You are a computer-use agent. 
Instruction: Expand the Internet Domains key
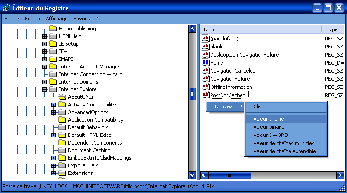click(x=45, y=82)
